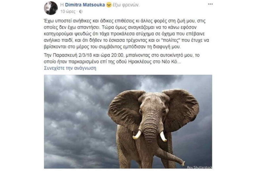Image resolution: width=258 pixels, height=171 pixels.
Task: Click "Συνεχίστε την ανάγνωση" to expand post
Action: [x=70, y=68]
